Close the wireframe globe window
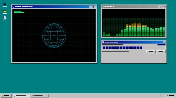Screen dimensions: 176x98 tap(95, 7)
